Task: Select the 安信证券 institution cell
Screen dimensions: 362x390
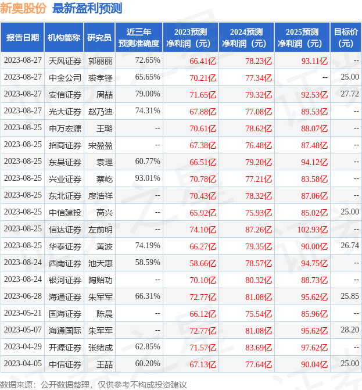Action: [65, 95]
